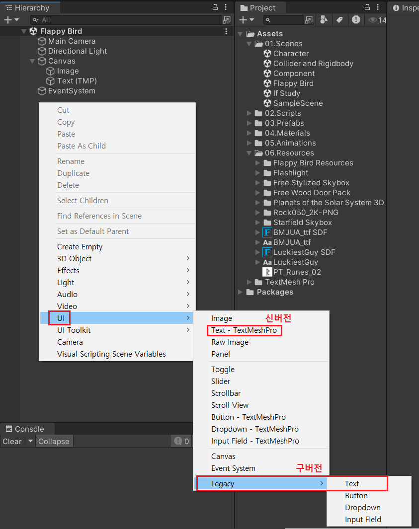
Task: Click the LuckiestGuy SDF font asset icon
Action: 267,252
